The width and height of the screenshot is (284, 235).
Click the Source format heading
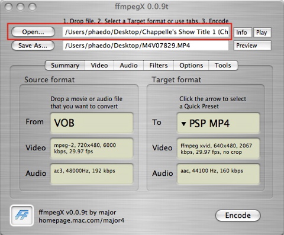pyautogui.click(x=50, y=80)
